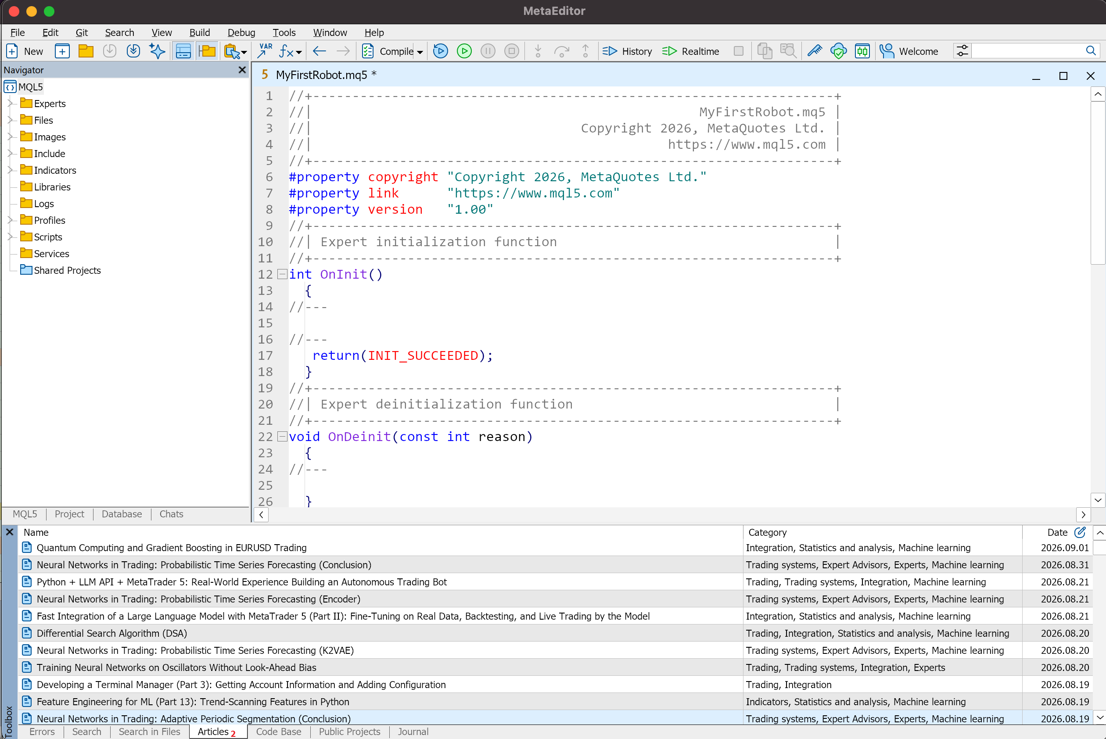The height and width of the screenshot is (739, 1106).
Task: Click the copy documents toolbar icon
Action: tap(765, 51)
